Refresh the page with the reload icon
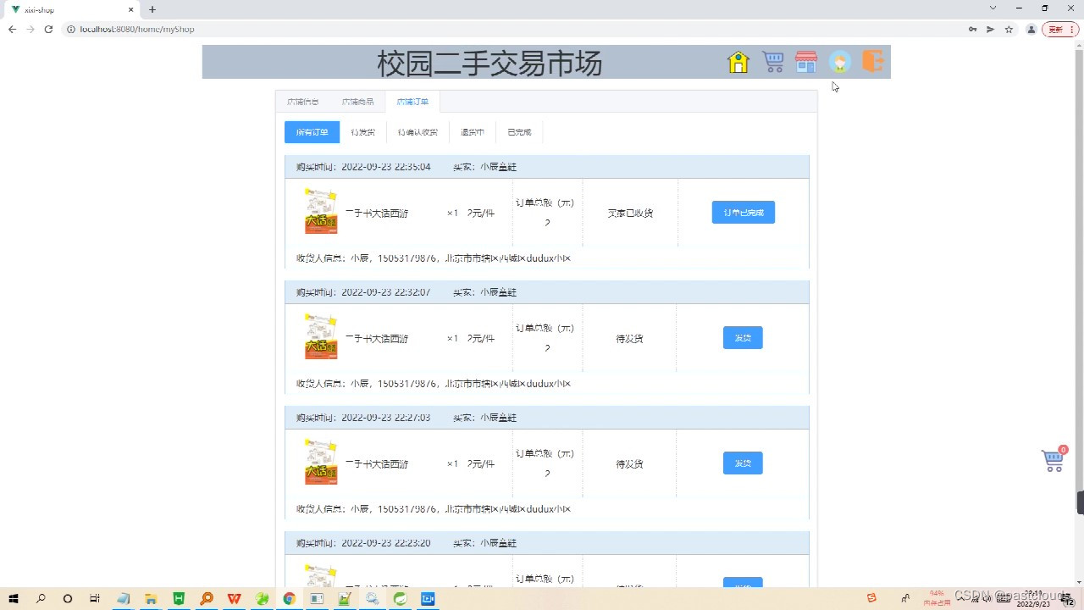 48,29
